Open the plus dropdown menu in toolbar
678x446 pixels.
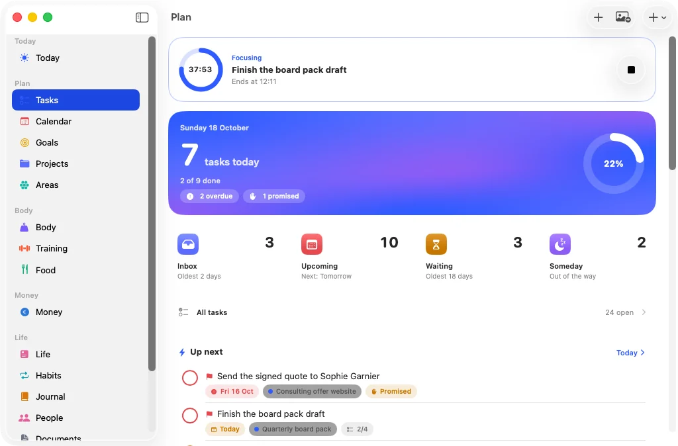pyautogui.click(x=657, y=17)
